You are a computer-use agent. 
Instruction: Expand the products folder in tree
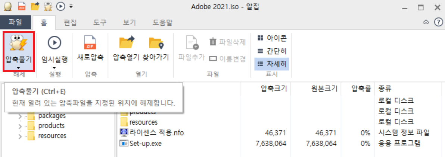point(20,126)
